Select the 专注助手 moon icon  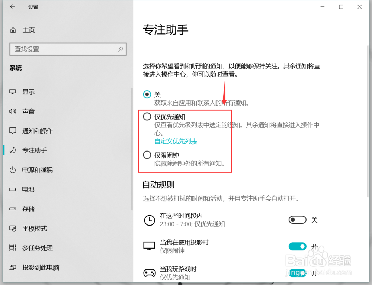(13, 150)
